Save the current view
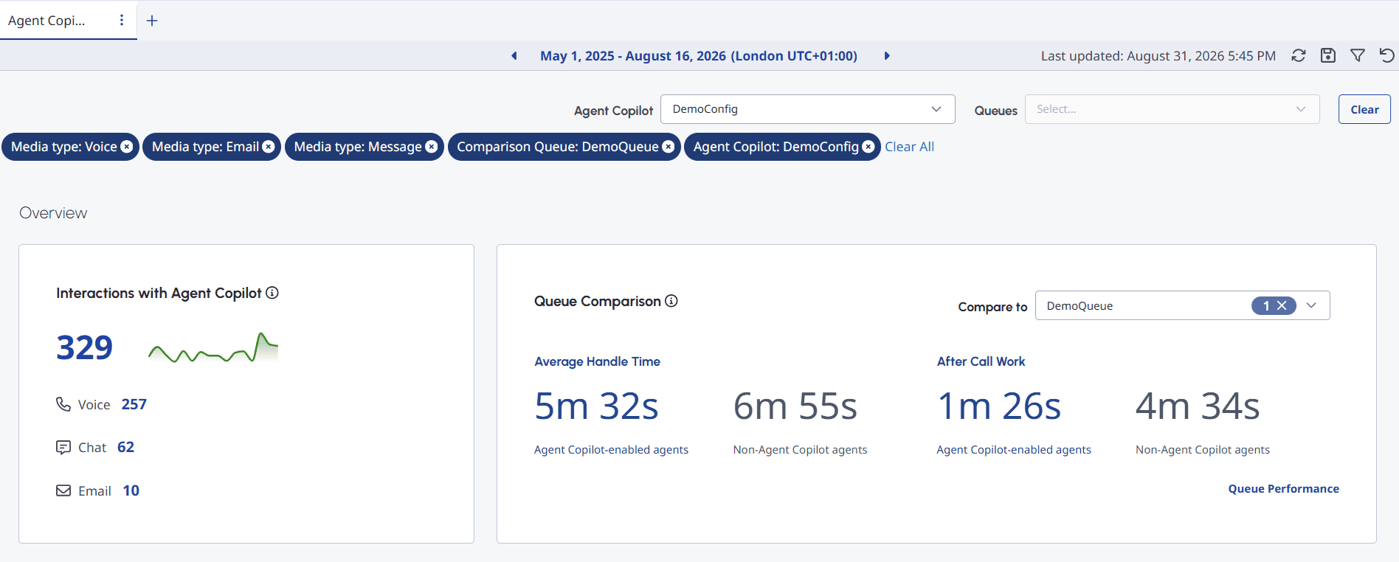 pyautogui.click(x=1328, y=55)
